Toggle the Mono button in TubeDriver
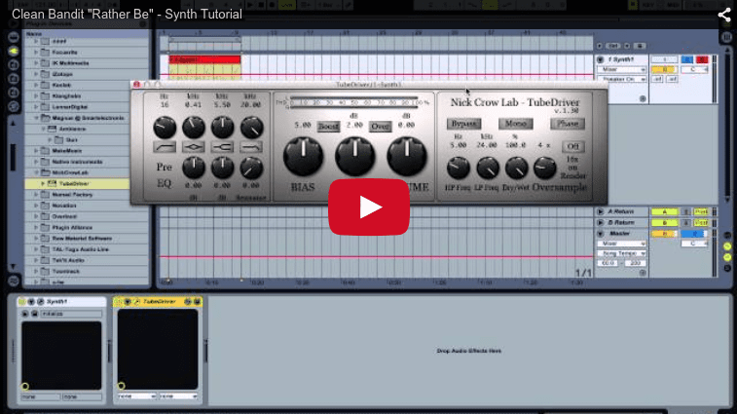 516,124
